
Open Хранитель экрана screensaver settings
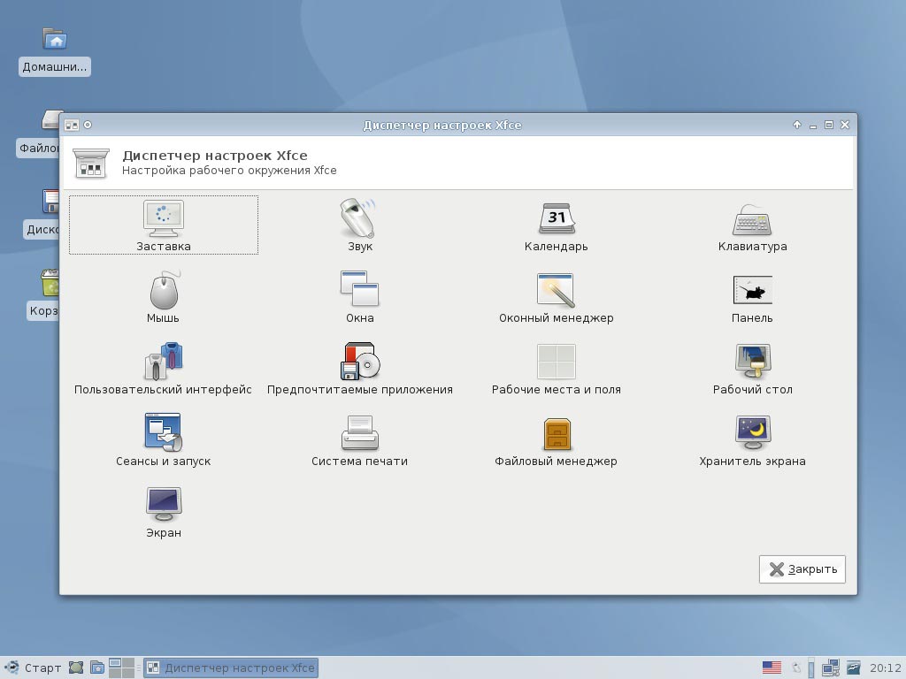click(x=752, y=433)
